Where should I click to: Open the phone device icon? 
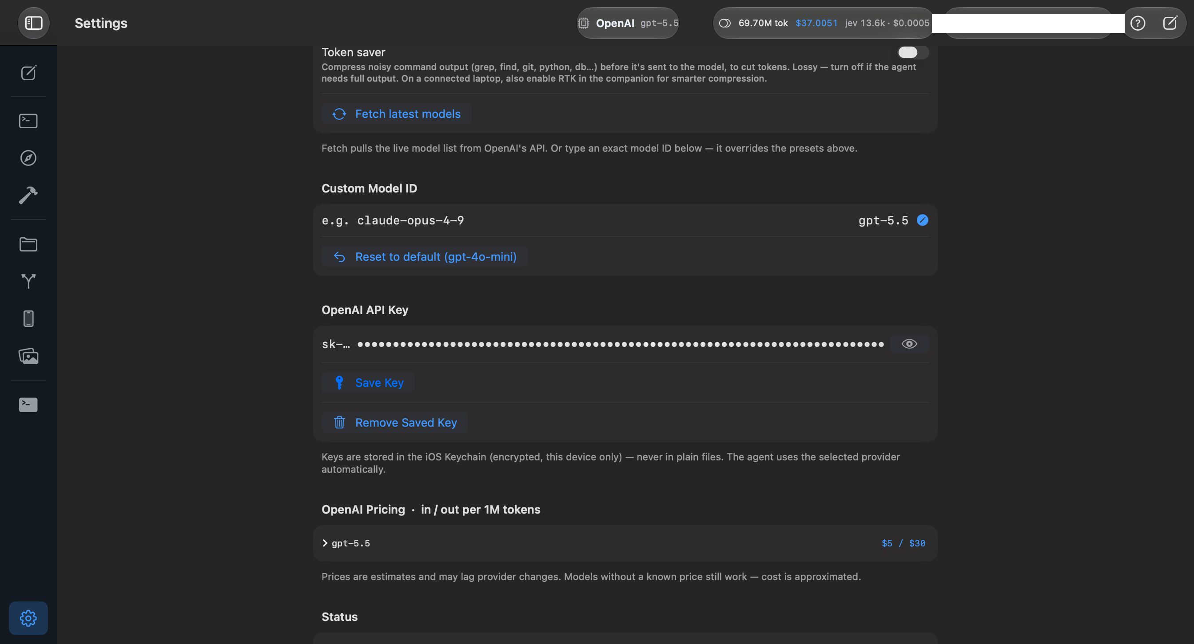click(28, 318)
